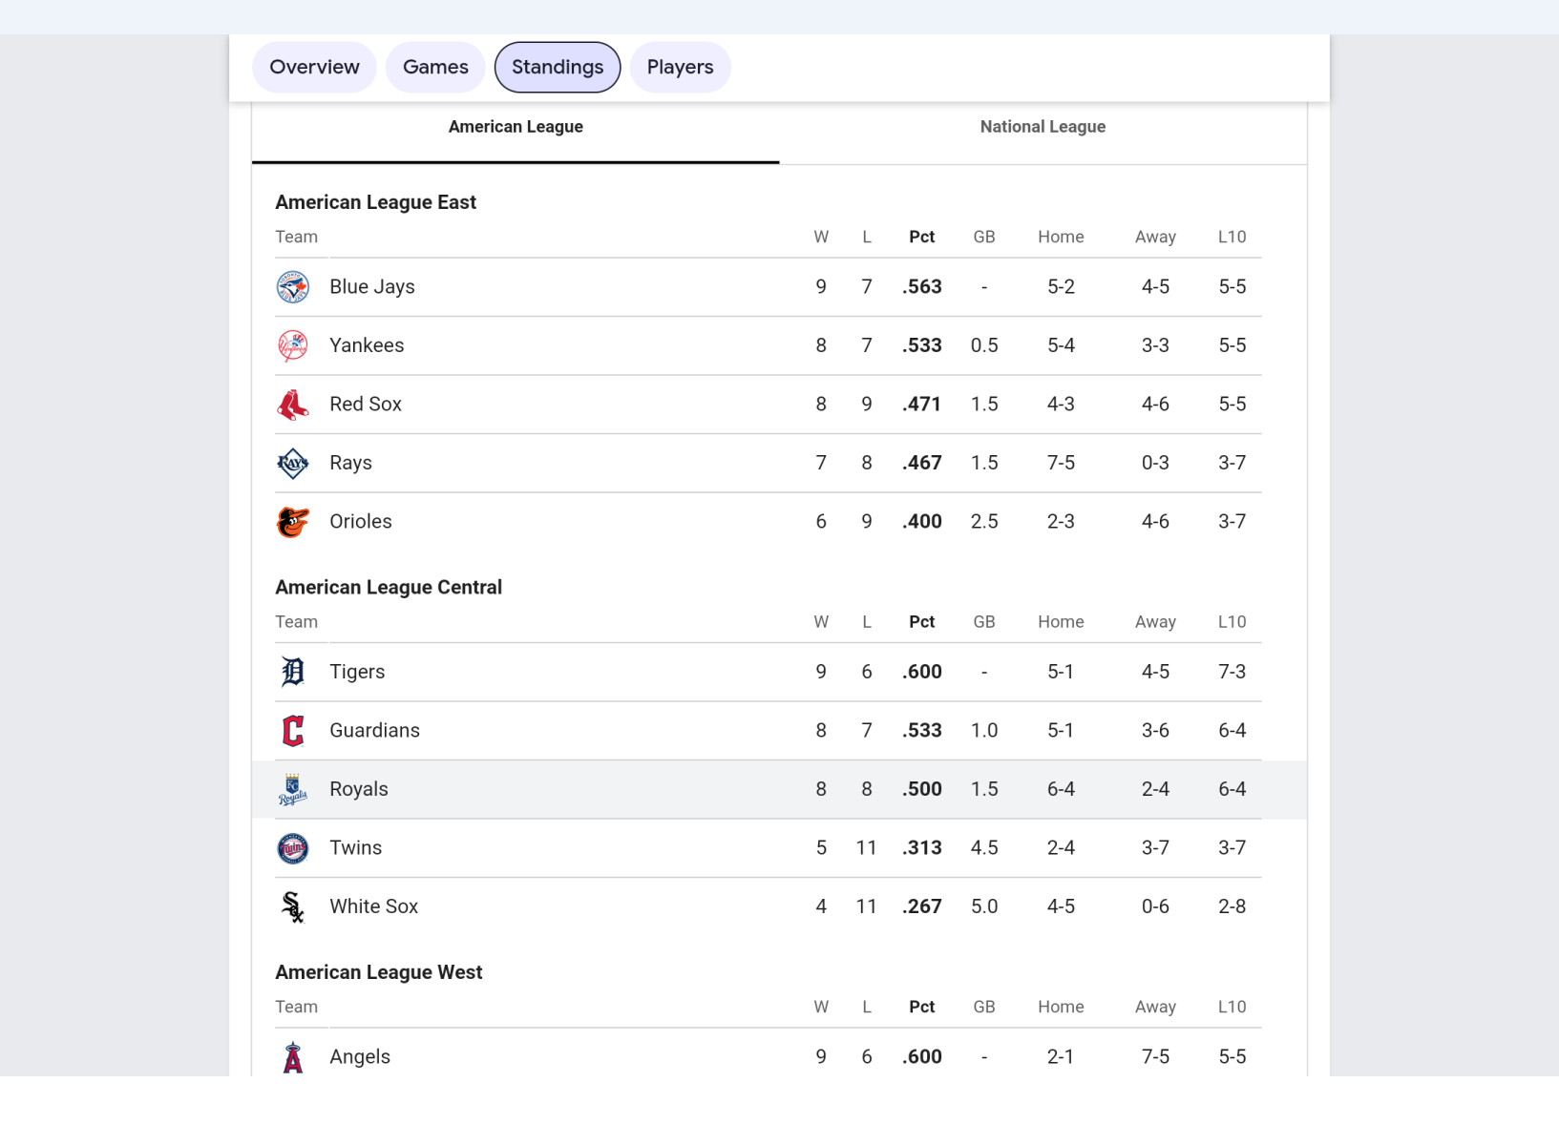Switch to the National League tab

point(1043,127)
